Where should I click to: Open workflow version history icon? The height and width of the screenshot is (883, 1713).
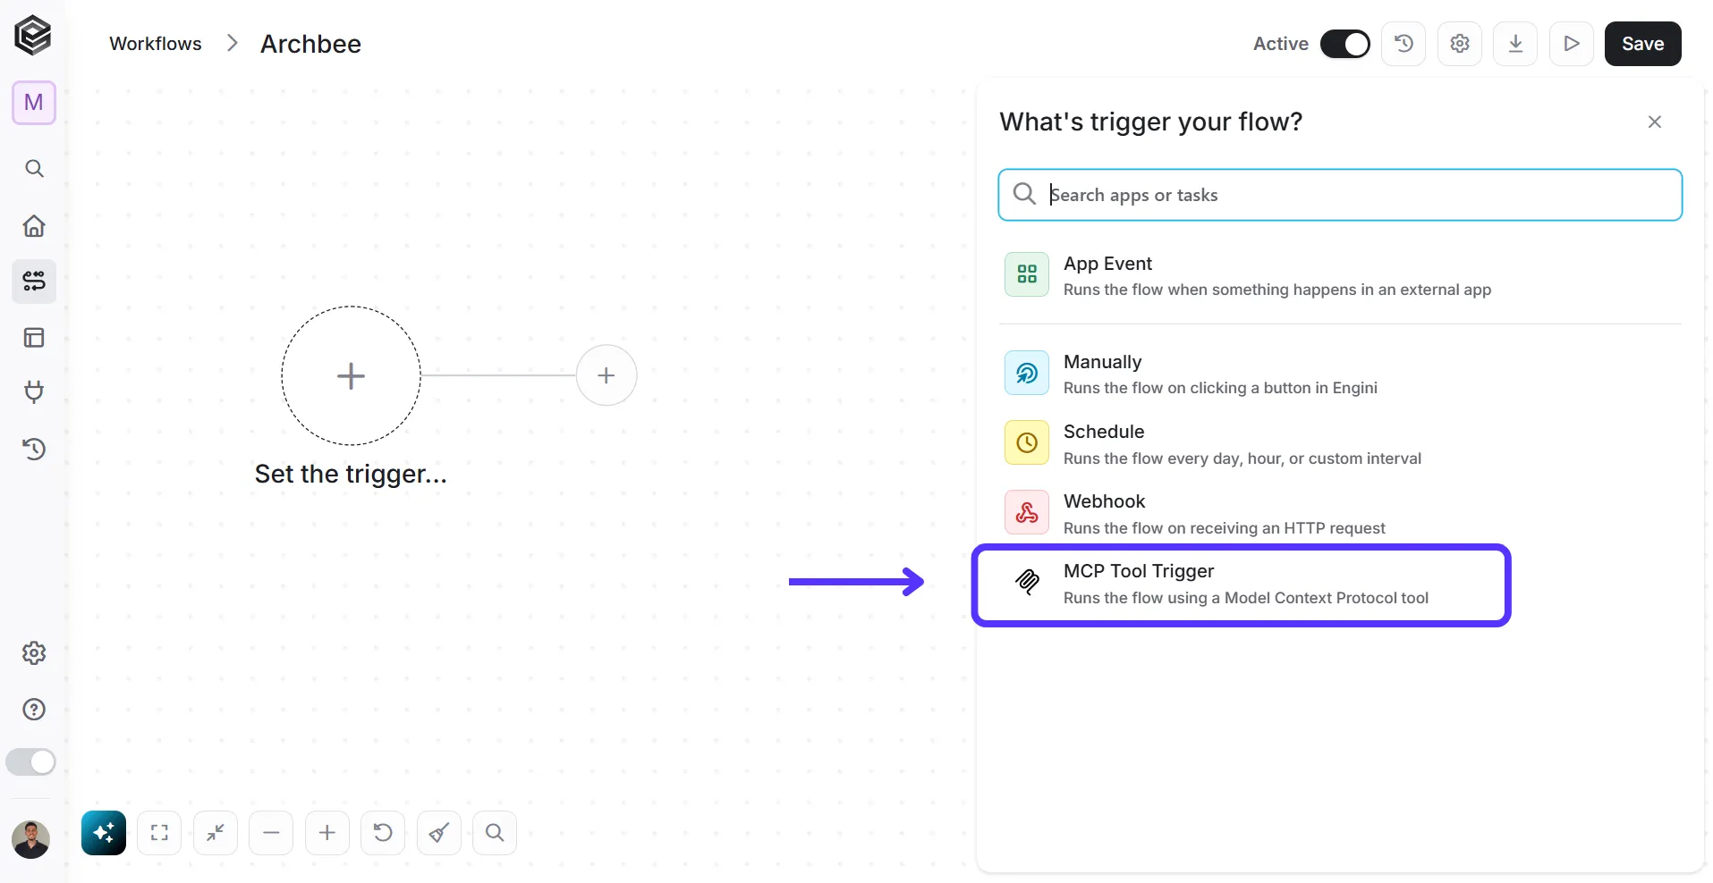tap(1403, 44)
